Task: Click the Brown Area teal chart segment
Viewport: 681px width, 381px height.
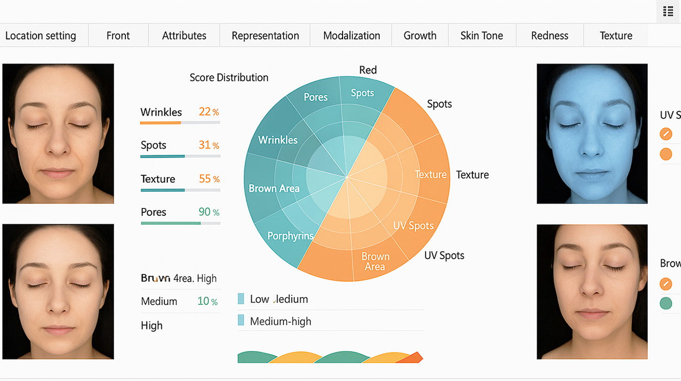Action: [274, 189]
